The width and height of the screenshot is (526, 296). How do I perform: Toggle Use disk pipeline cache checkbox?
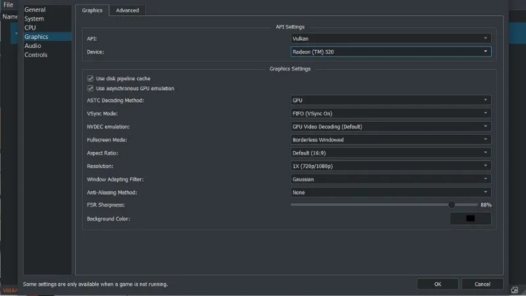pos(91,78)
